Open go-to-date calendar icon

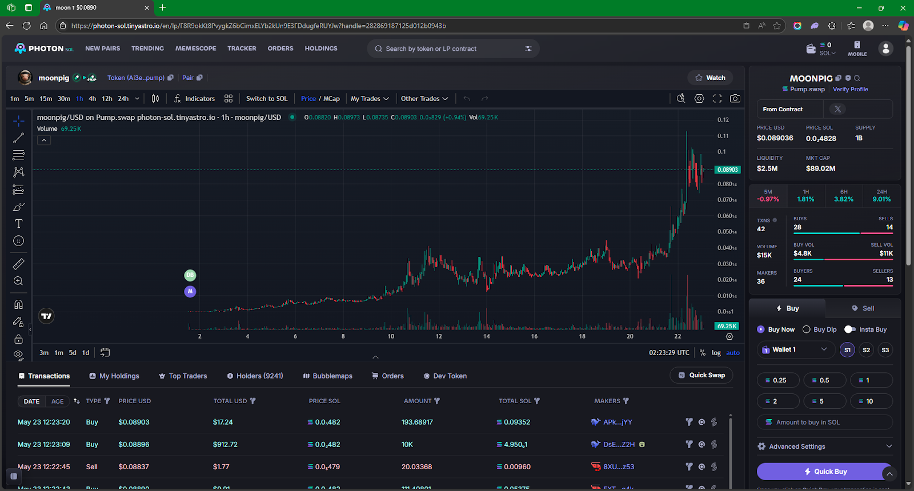point(105,352)
